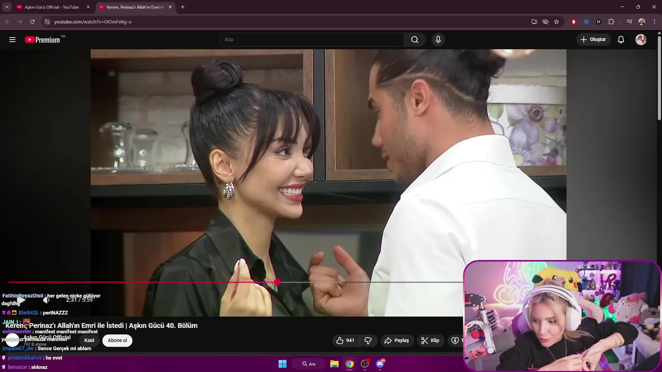Click the webcam overlay thumbnail

[562, 316]
